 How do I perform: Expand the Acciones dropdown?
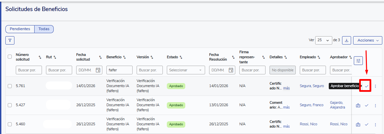(368, 40)
